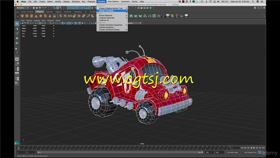Click the Redo arrow icon
The height and width of the screenshot is (158, 280).
point(46,8)
